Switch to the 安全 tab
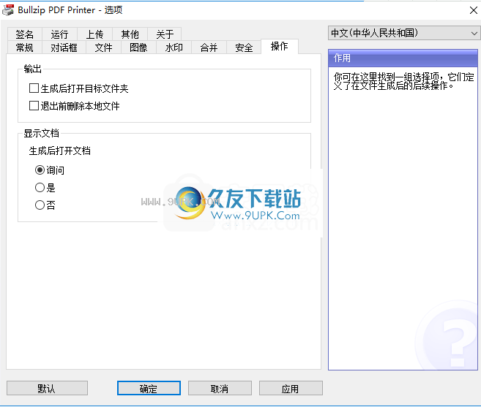 pyautogui.click(x=245, y=47)
